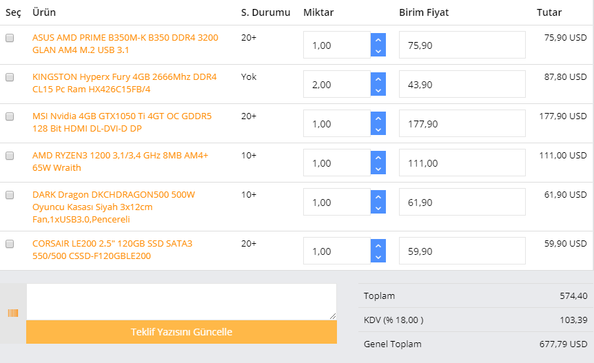
Task: Decrease quantity for CORSAIR LE200 SSD
Action: (378, 257)
